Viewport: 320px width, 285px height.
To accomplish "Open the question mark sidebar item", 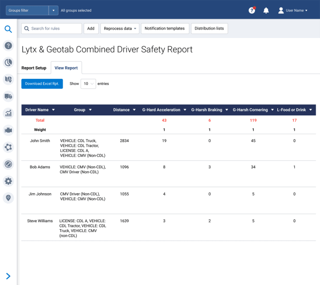I will pos(8,45).
